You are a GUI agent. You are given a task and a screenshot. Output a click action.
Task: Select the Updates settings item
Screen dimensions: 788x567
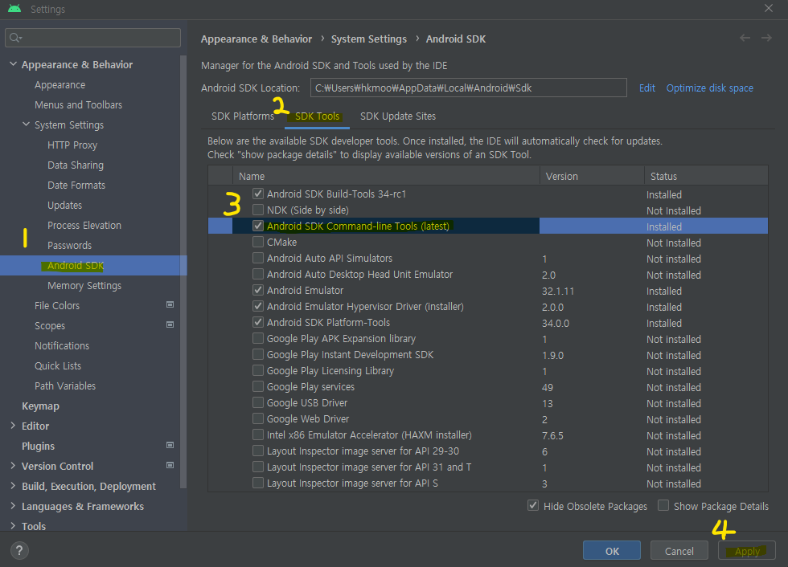click(65, 206)
